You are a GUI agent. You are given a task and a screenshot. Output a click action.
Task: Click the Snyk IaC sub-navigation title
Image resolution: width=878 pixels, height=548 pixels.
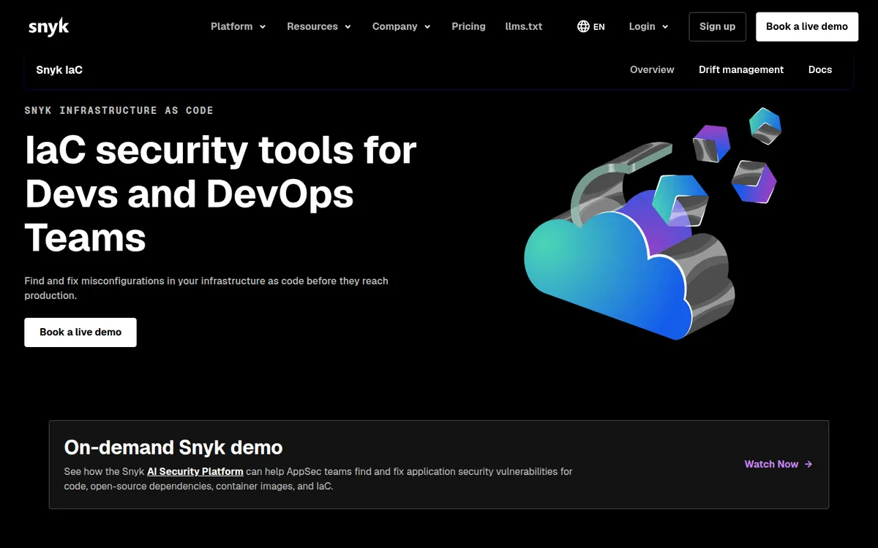[59, 70]
